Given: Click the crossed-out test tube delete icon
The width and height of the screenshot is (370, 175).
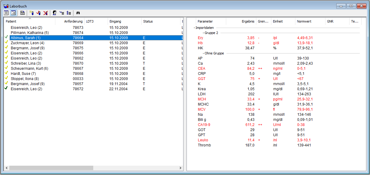Looking at the screenshot, I should (x=45, y=13).
